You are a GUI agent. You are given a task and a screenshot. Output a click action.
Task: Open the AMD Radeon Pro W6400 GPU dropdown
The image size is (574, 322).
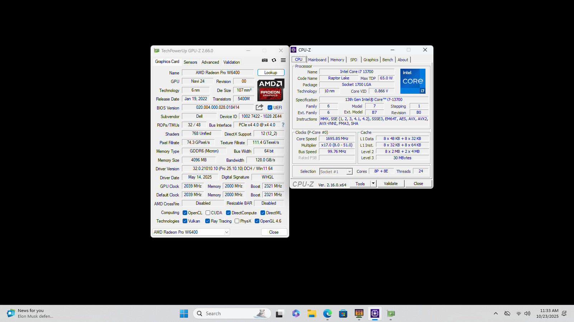coord(191,232)
